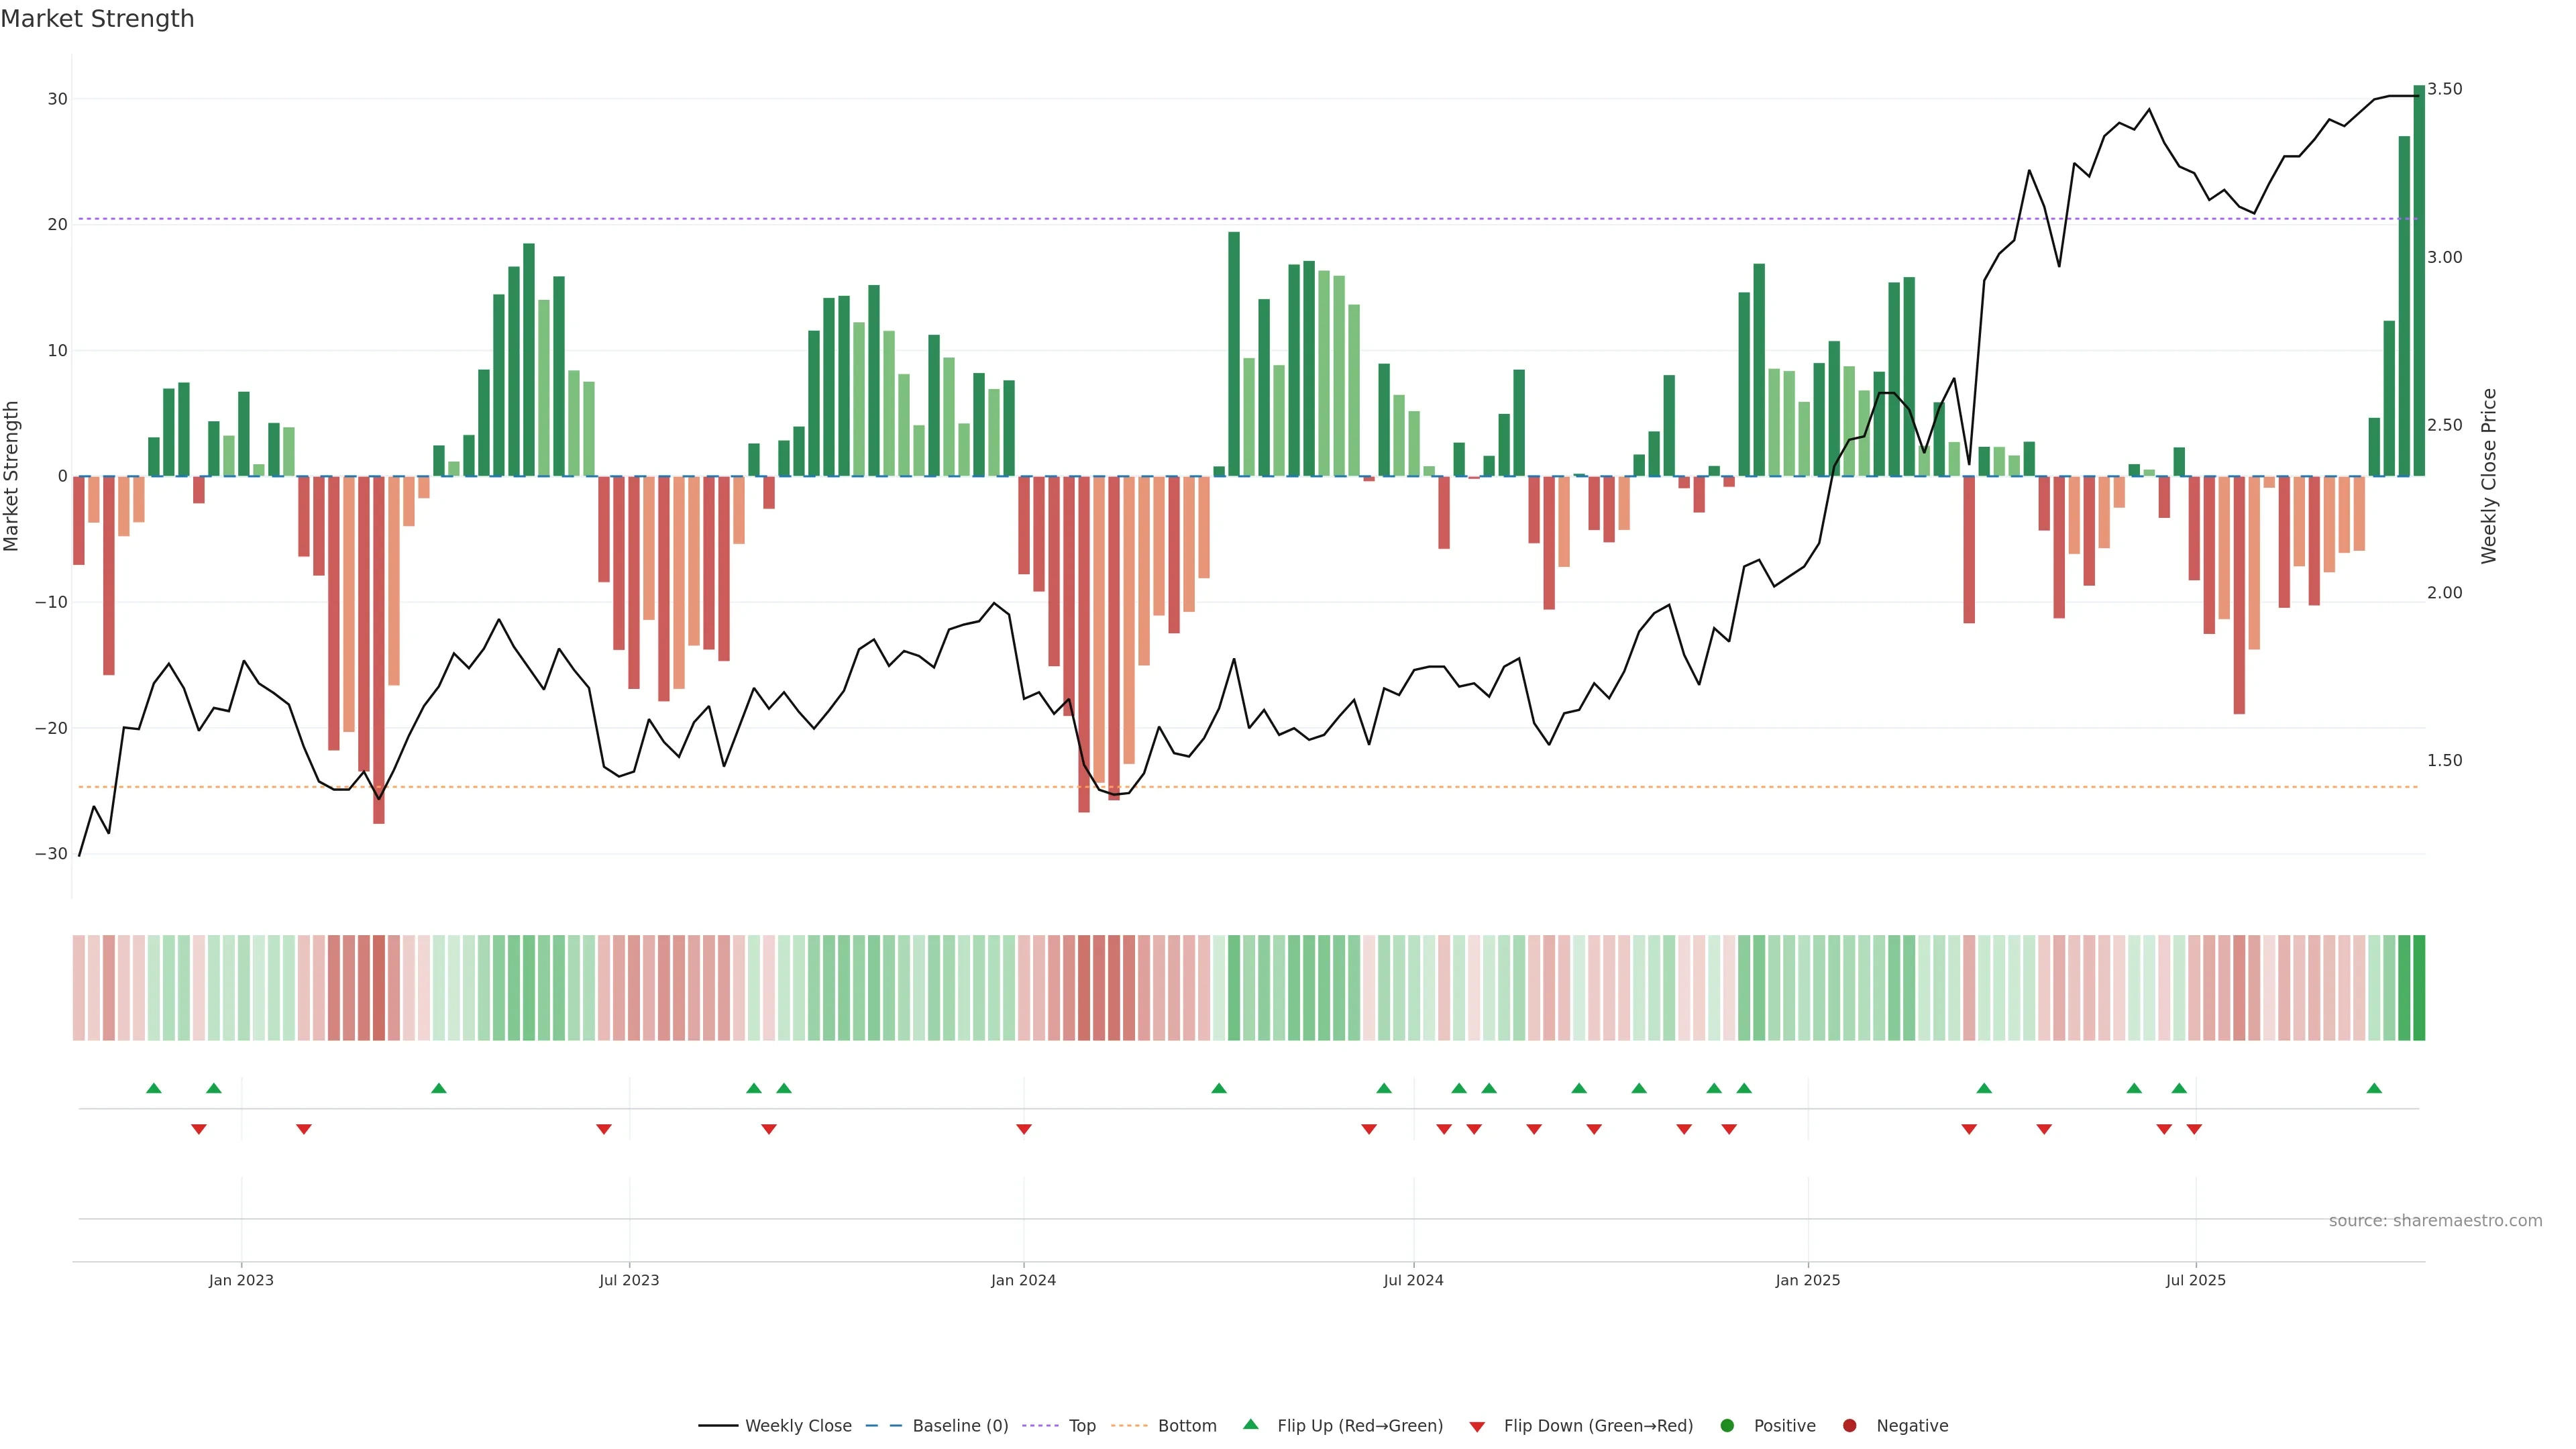Click the last red flip-down triangle marker
Viewport: 2576px width, 1449px height.
2194,1129
